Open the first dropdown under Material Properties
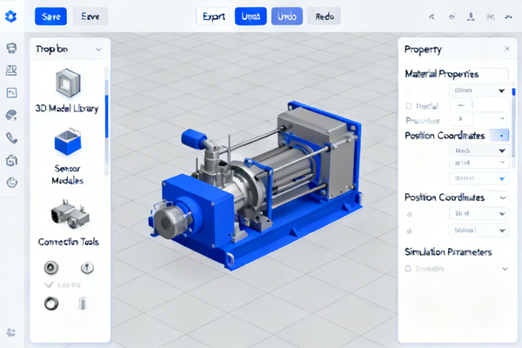 (x=478, y=90)
